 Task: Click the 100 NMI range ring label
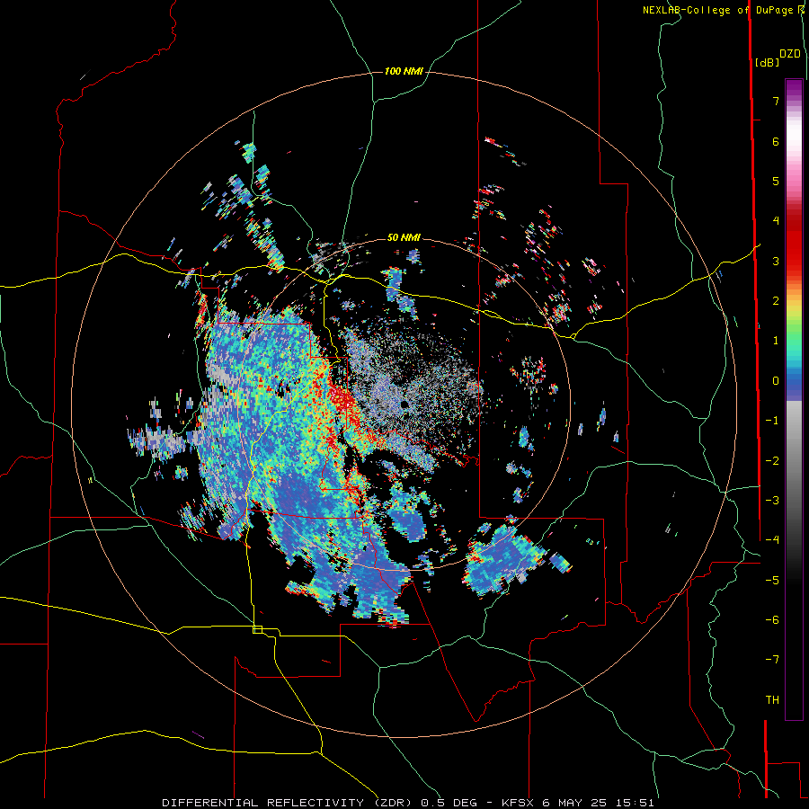click(404, 71)
